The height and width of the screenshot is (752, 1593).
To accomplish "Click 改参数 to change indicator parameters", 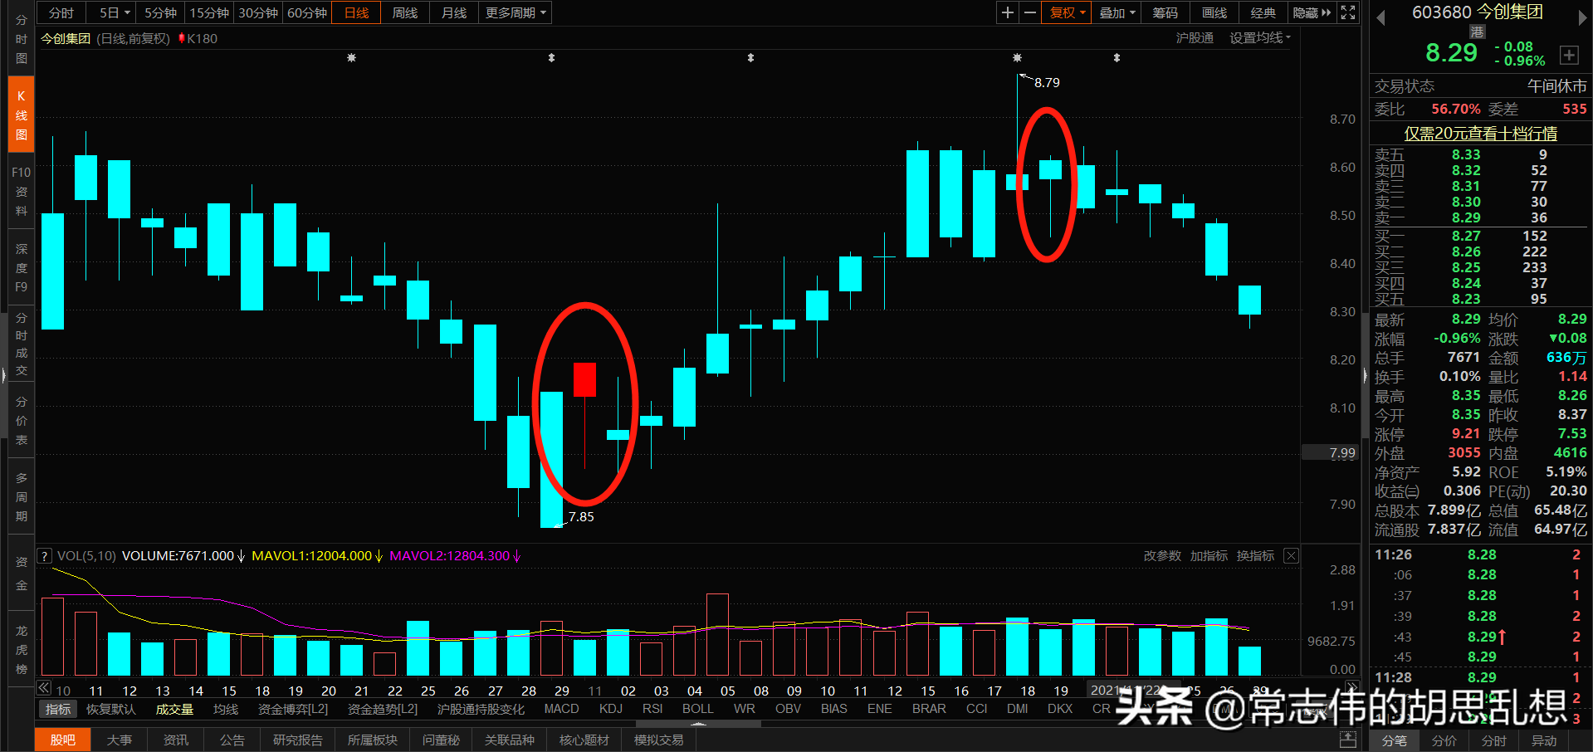I will tap(1161, 555).
